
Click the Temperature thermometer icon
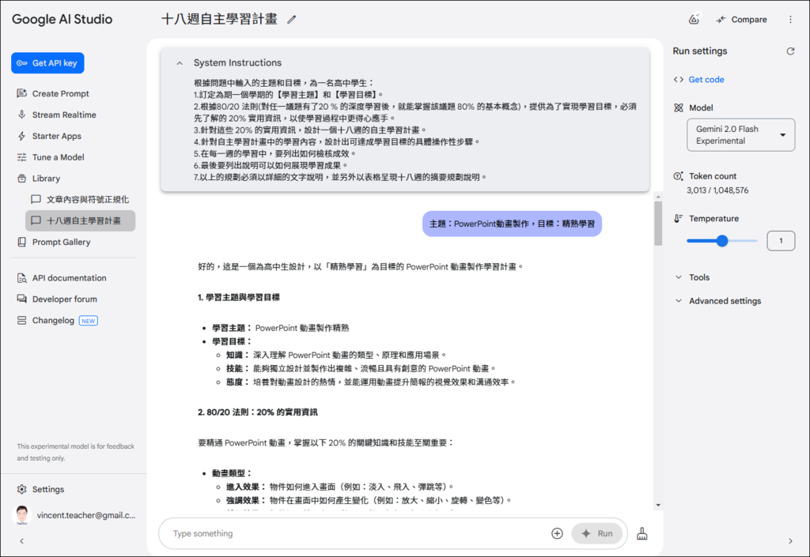coord(678,218)
